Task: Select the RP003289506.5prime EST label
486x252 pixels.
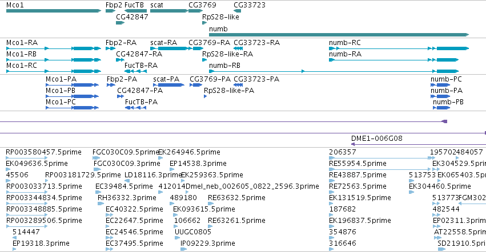Action: point(44,221)
